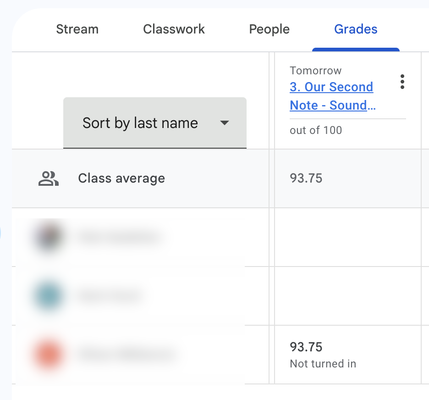
Task: Click the third student's blurred name
Action: (x=127, y=355)
